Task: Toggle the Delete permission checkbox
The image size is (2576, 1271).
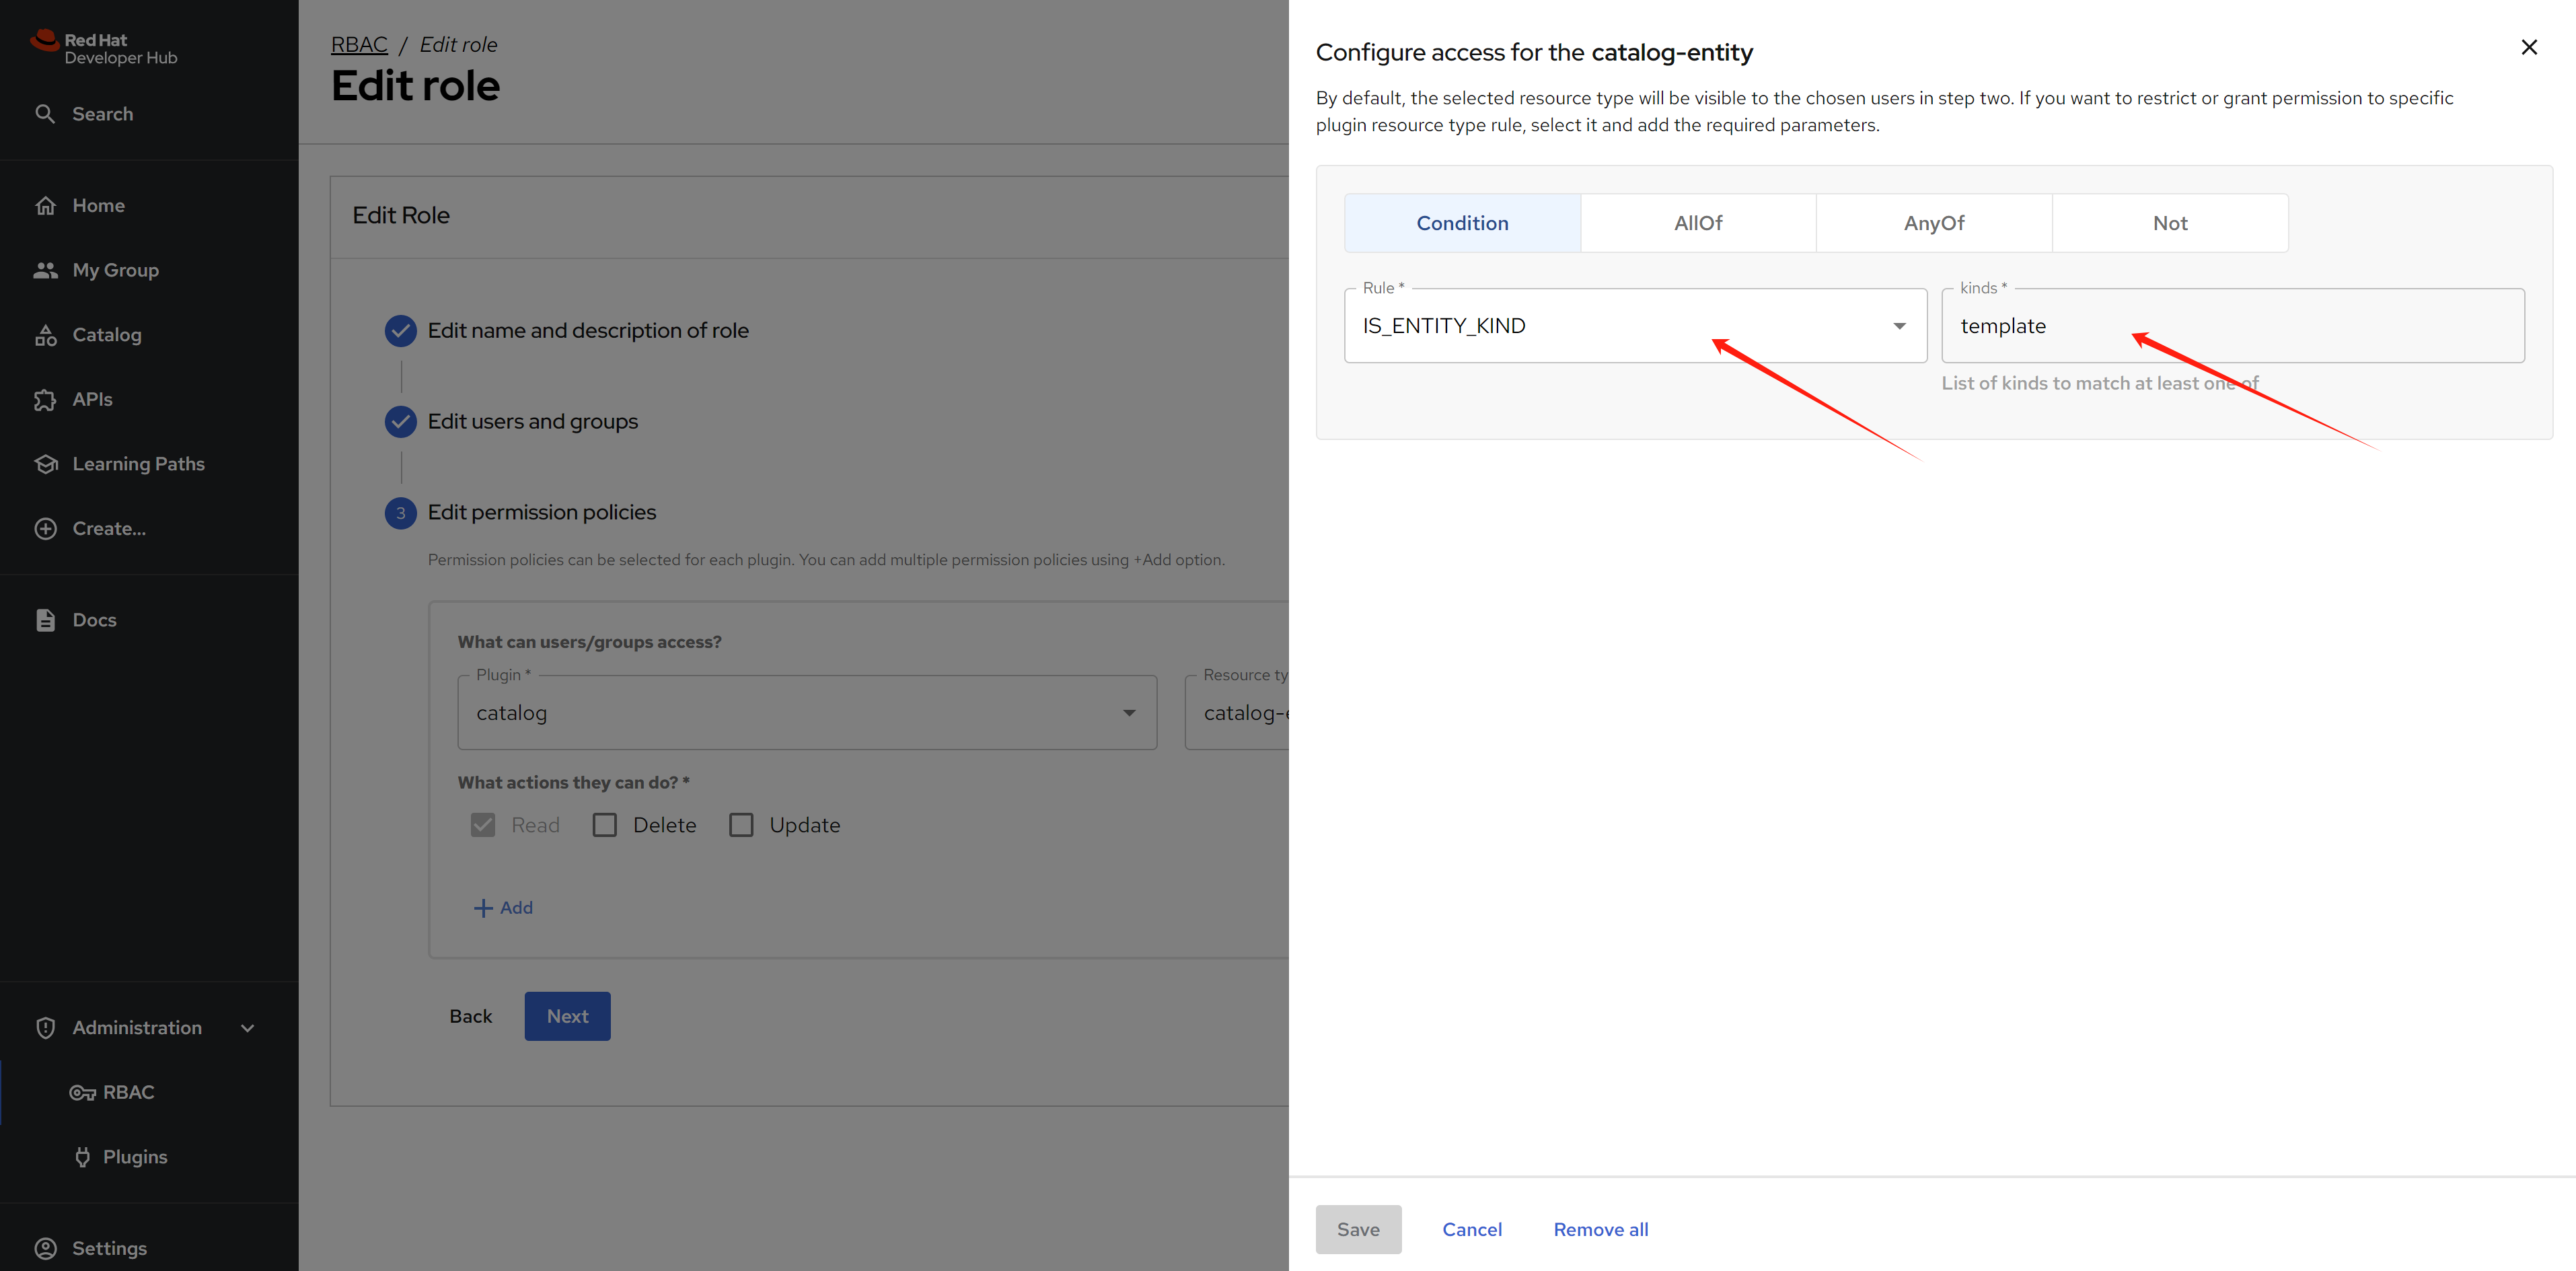Action: coord(605,825)
